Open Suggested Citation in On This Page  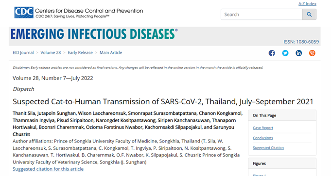click(268, 148)
